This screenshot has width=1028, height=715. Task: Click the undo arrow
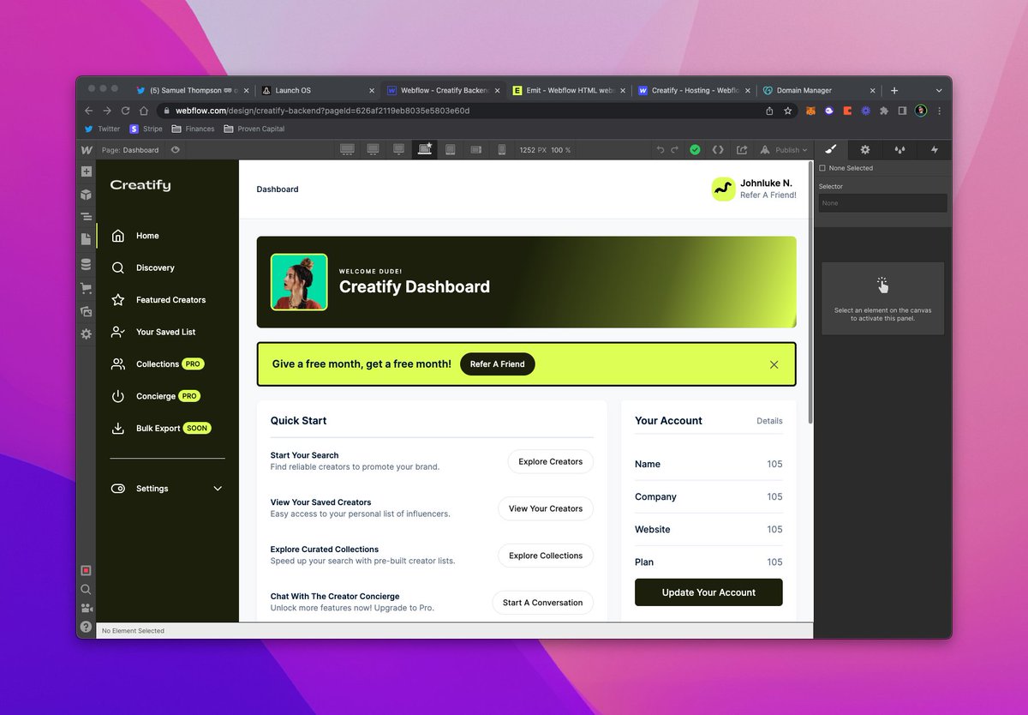[x=660, y=150]
